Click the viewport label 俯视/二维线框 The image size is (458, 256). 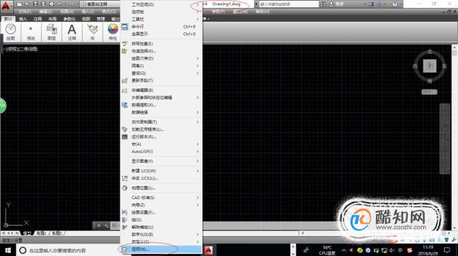(20, 49)
